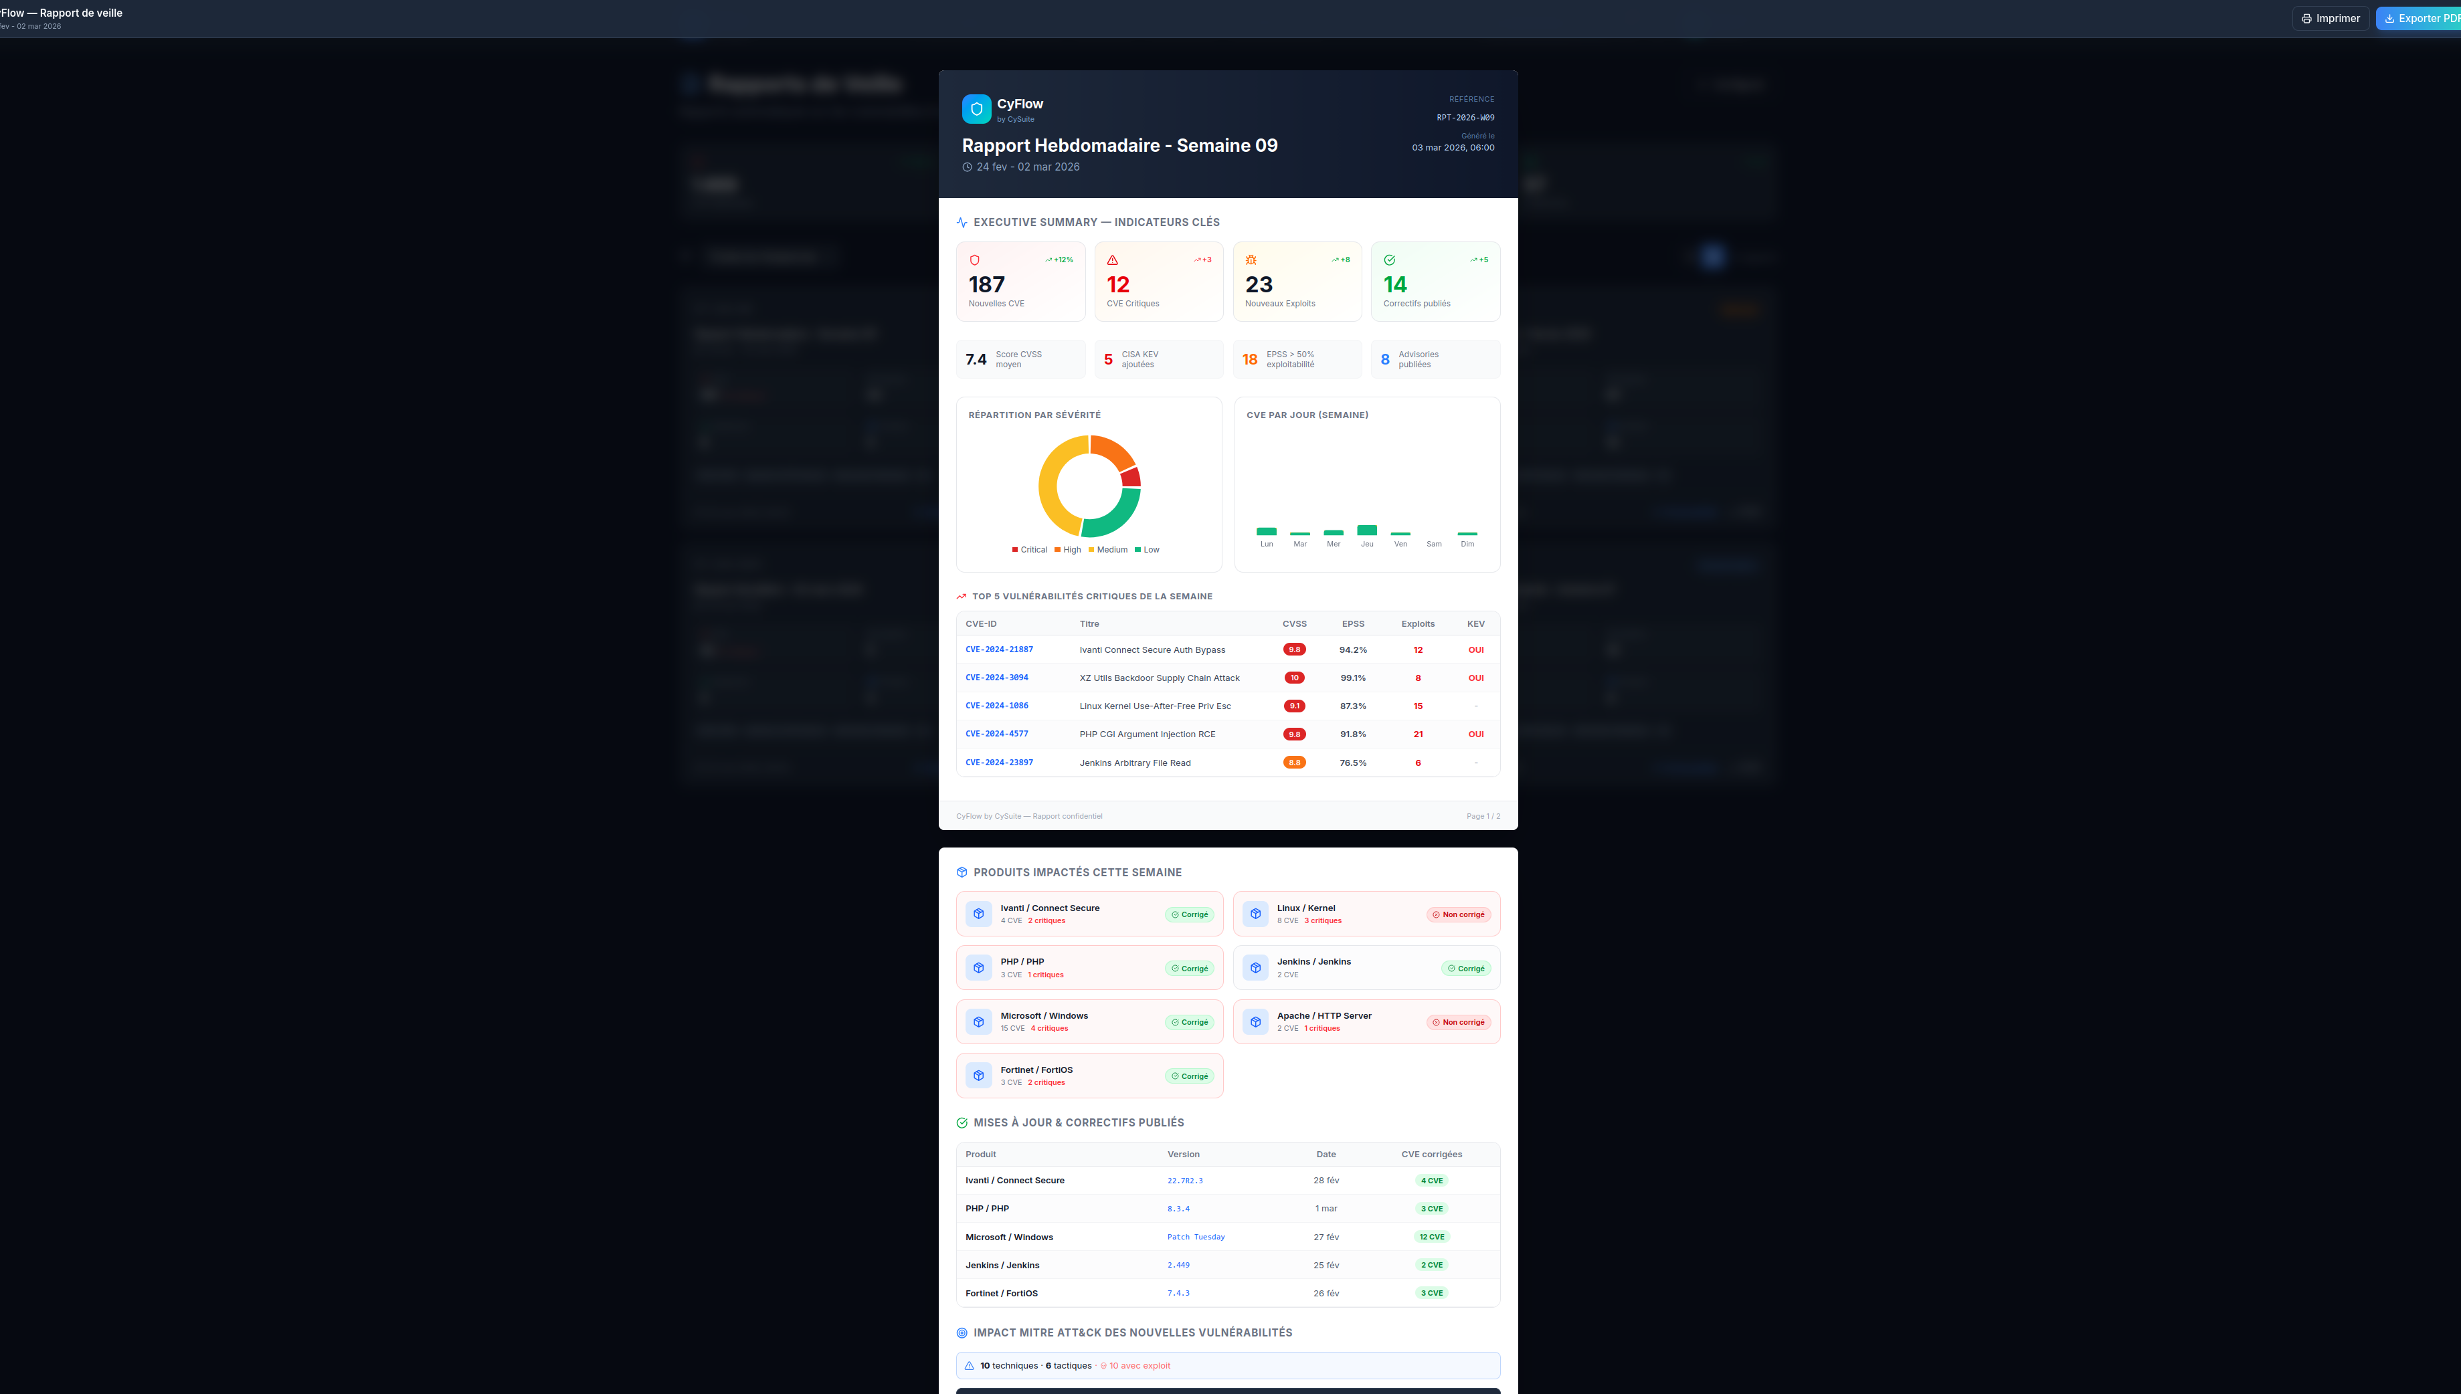Click the Fortinet / FortiOS package icon
The width and height of the screenshot is (2461, 1394).
(x=978, y=1076)
